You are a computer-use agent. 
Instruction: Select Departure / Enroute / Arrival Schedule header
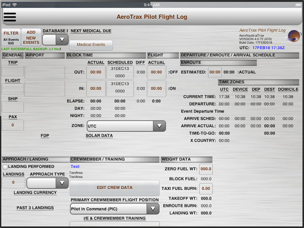click(239, 55)
